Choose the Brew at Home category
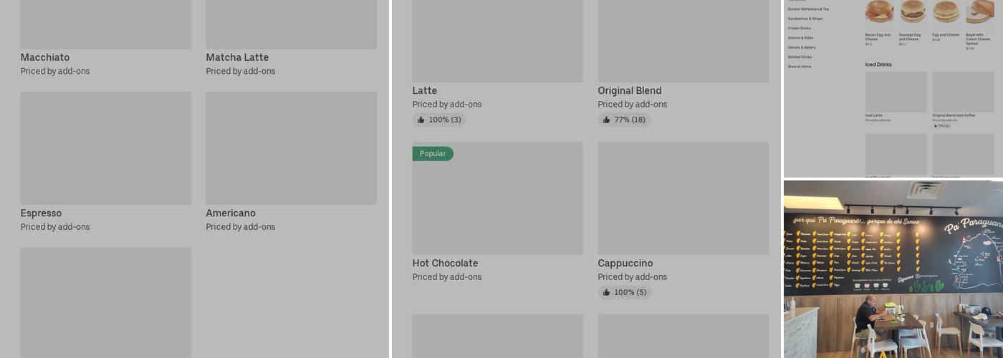The height and width of the screenshot is (358, 1003). click(800, 67)
